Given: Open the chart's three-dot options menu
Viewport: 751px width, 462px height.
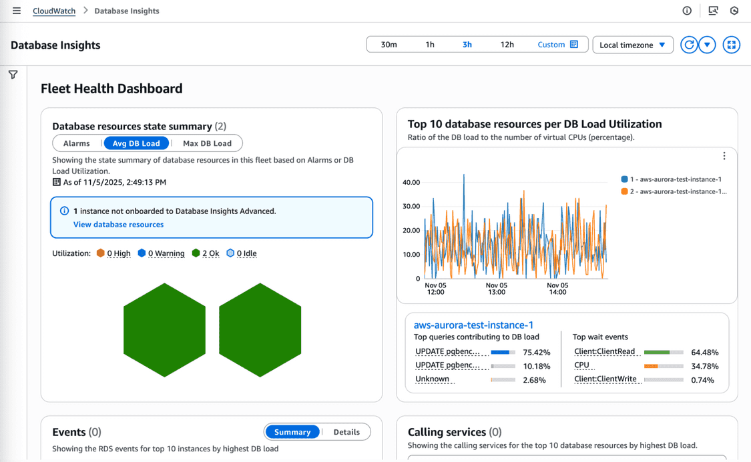Looking at the screenshot, I should 724,155.
